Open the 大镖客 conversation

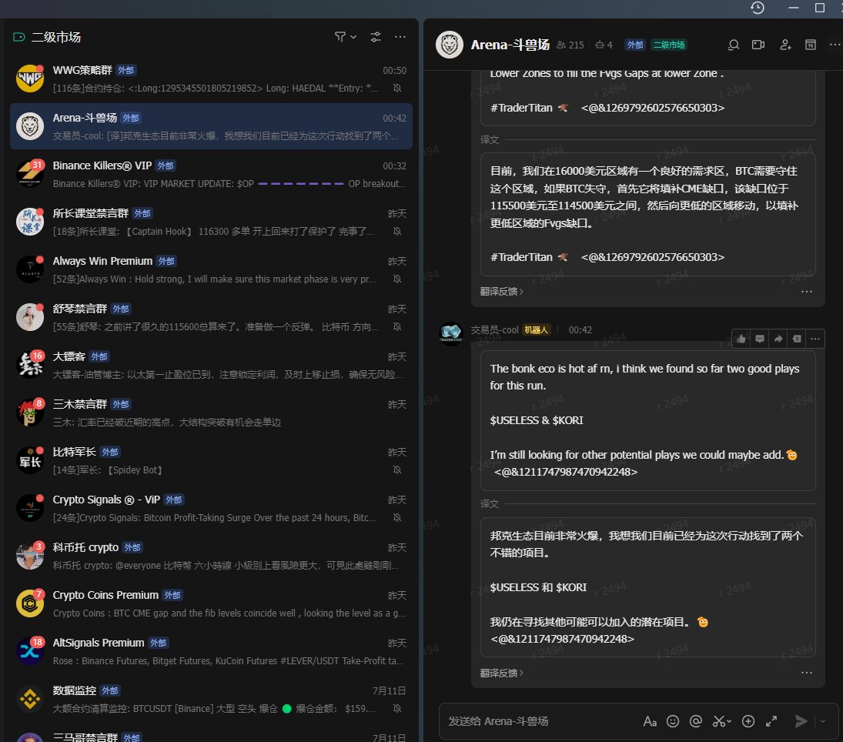[x=211, y=365]
